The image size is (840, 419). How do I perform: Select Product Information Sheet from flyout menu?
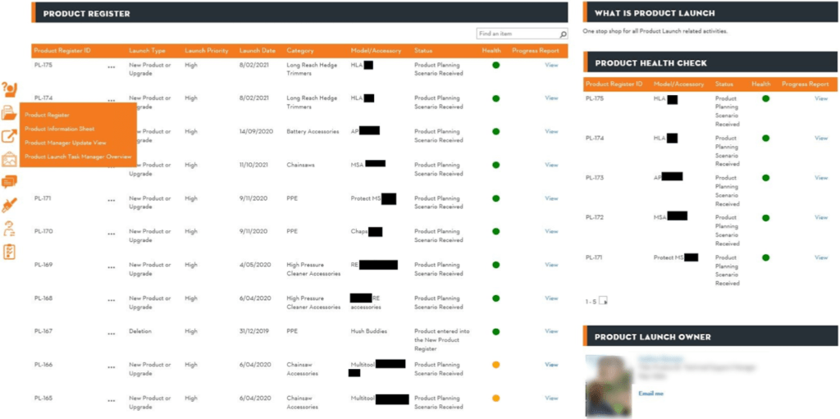click(59, 129)
